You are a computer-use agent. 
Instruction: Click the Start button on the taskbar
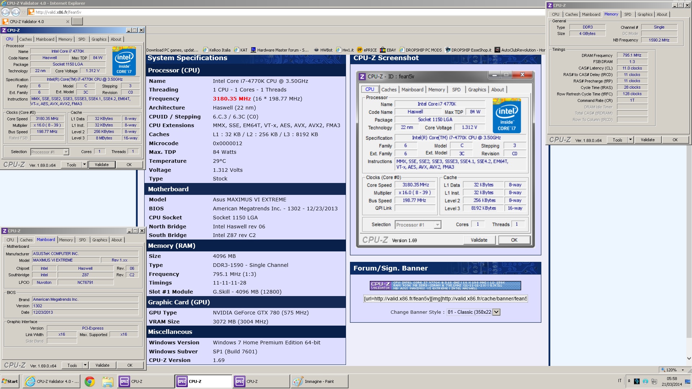pos(10,381)
